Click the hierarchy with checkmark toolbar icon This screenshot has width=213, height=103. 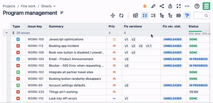coord(170,15)
